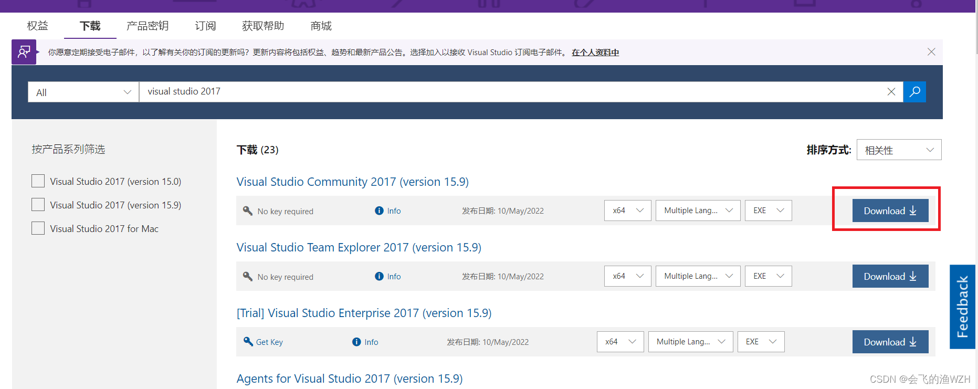This screenshot has width=978, height=389.
Task: Download Visual Studio Enterprise 2017 trial
Action: pos(890,342)
